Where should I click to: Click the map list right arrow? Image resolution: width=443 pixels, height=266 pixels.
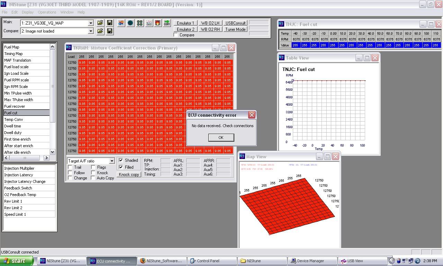[x=47, y=158]
